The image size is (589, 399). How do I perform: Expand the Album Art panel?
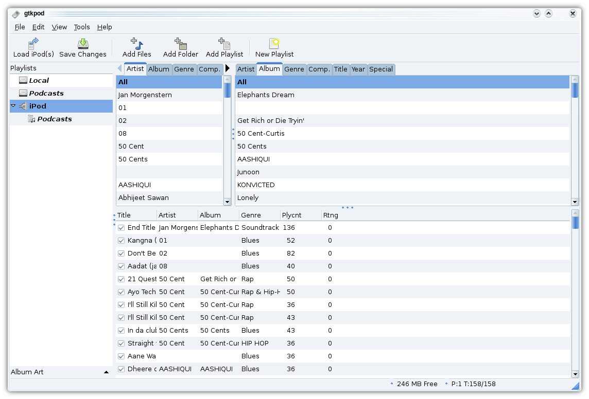point(106,372)
